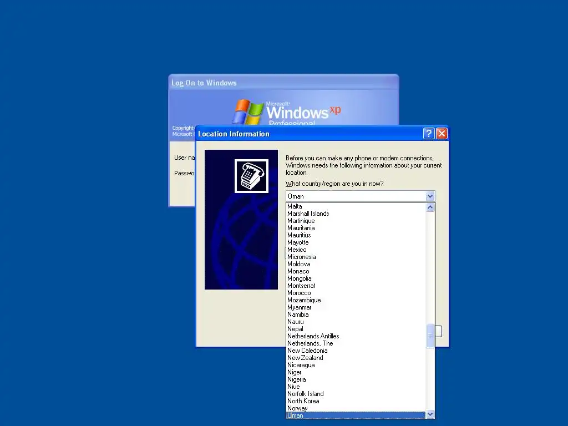Viewport: 568px width, 426px height.
Task: Choose Monaco in the country list
Action: (356, 271)
